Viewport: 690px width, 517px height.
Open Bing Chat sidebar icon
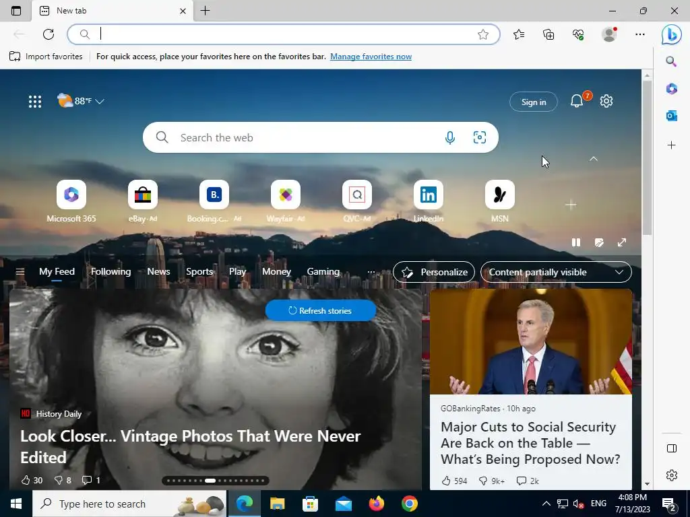[672, 34]
